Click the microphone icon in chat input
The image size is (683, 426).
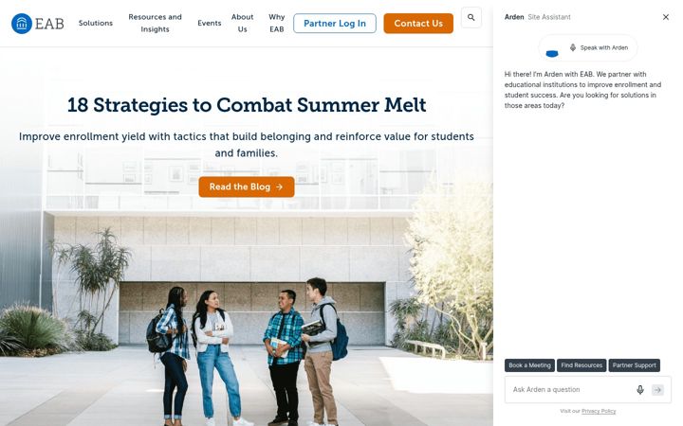640,390
